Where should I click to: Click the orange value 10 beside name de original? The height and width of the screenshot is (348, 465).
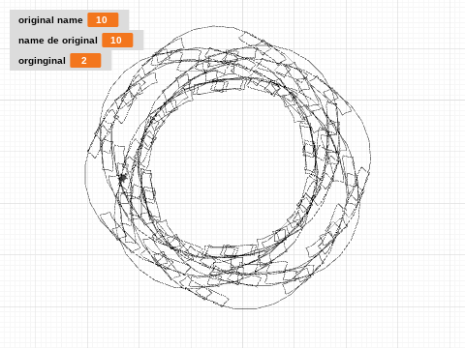[117, 41]
